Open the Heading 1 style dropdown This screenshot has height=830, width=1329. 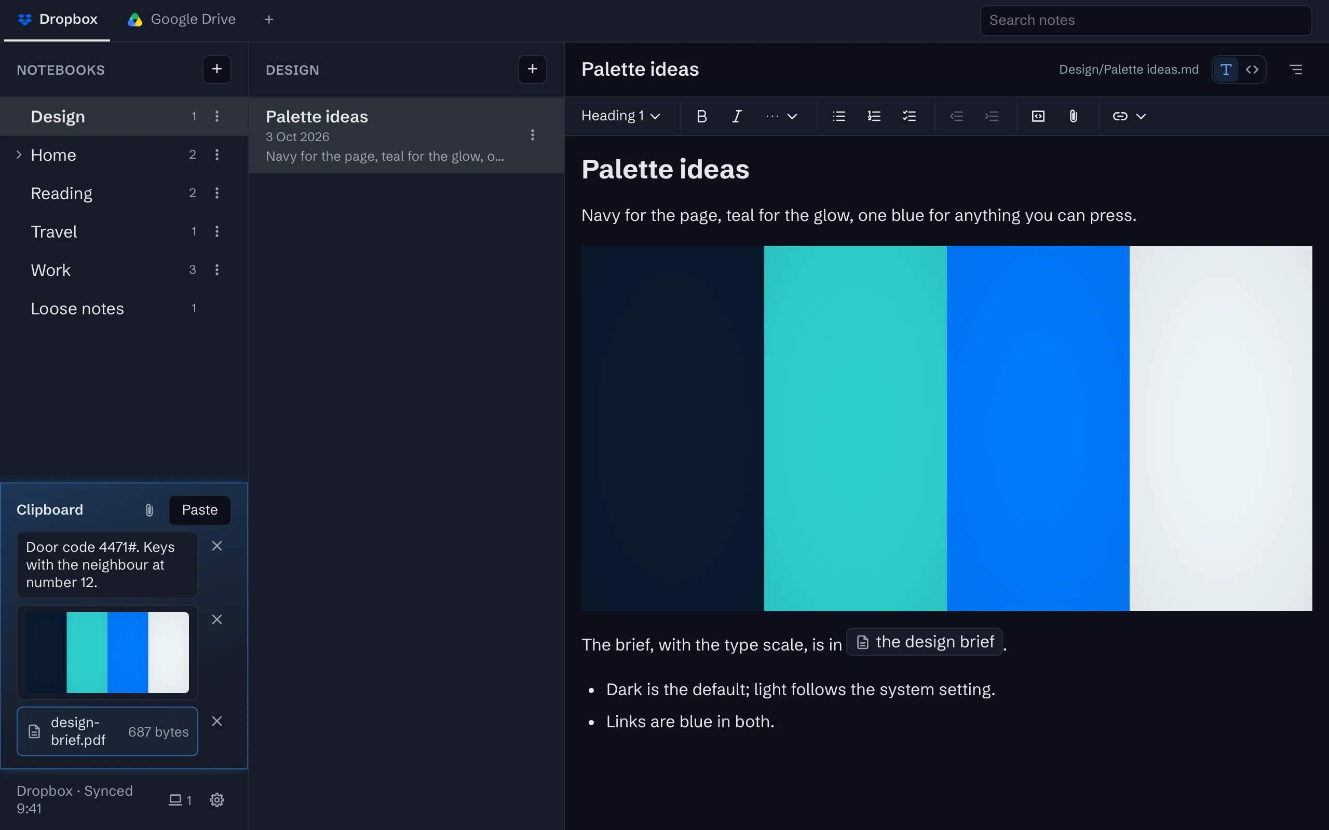(620, 116)
